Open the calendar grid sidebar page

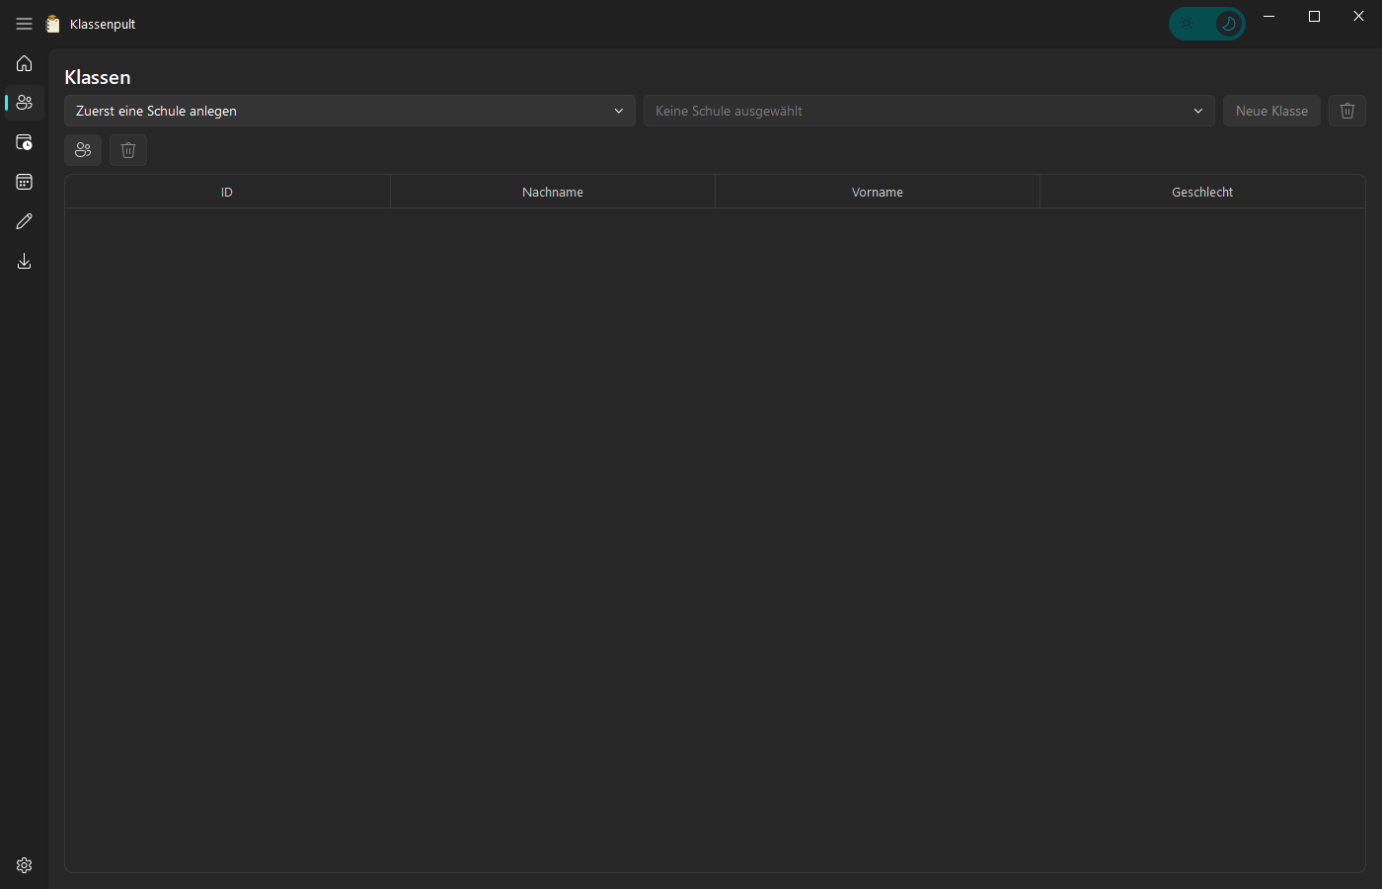pos(24,182)
